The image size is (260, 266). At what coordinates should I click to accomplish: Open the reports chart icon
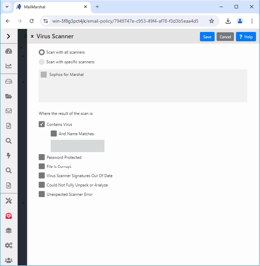(x=8, y=66)
